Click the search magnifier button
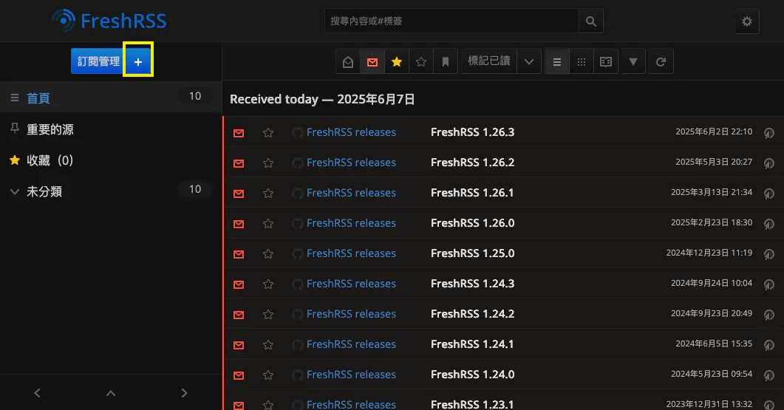The image size is (784, 410). 590,21
